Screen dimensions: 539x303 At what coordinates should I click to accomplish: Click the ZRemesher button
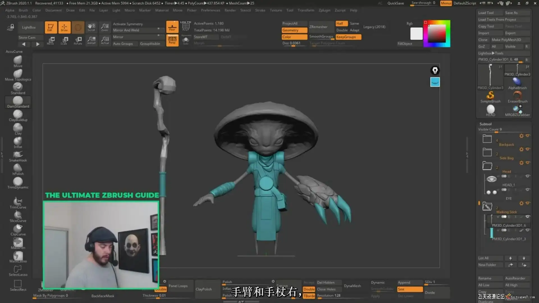pyautogui.click(x=318, y=27)
